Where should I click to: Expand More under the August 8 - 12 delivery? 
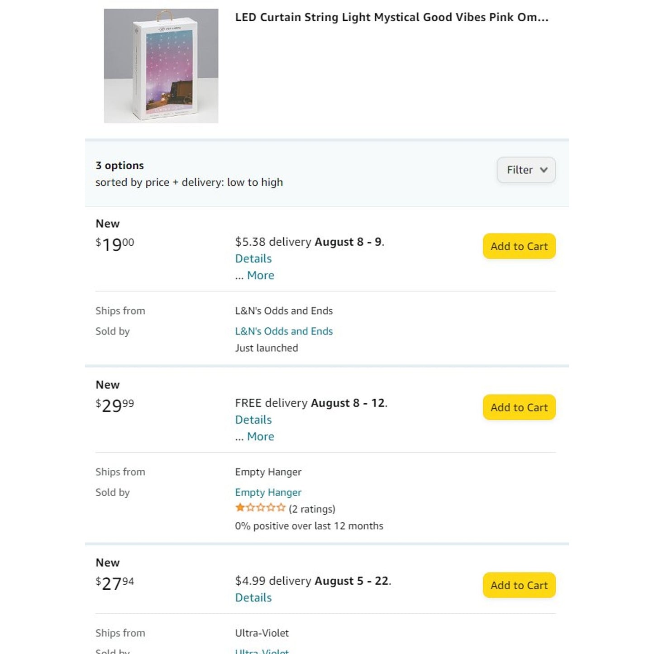(260, 437)
